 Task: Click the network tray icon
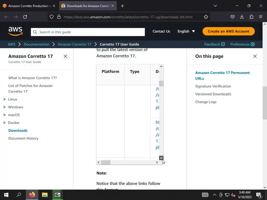[x=227, y=195]
